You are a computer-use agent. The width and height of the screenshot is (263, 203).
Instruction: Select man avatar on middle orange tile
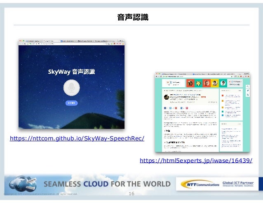coord(207,83)
